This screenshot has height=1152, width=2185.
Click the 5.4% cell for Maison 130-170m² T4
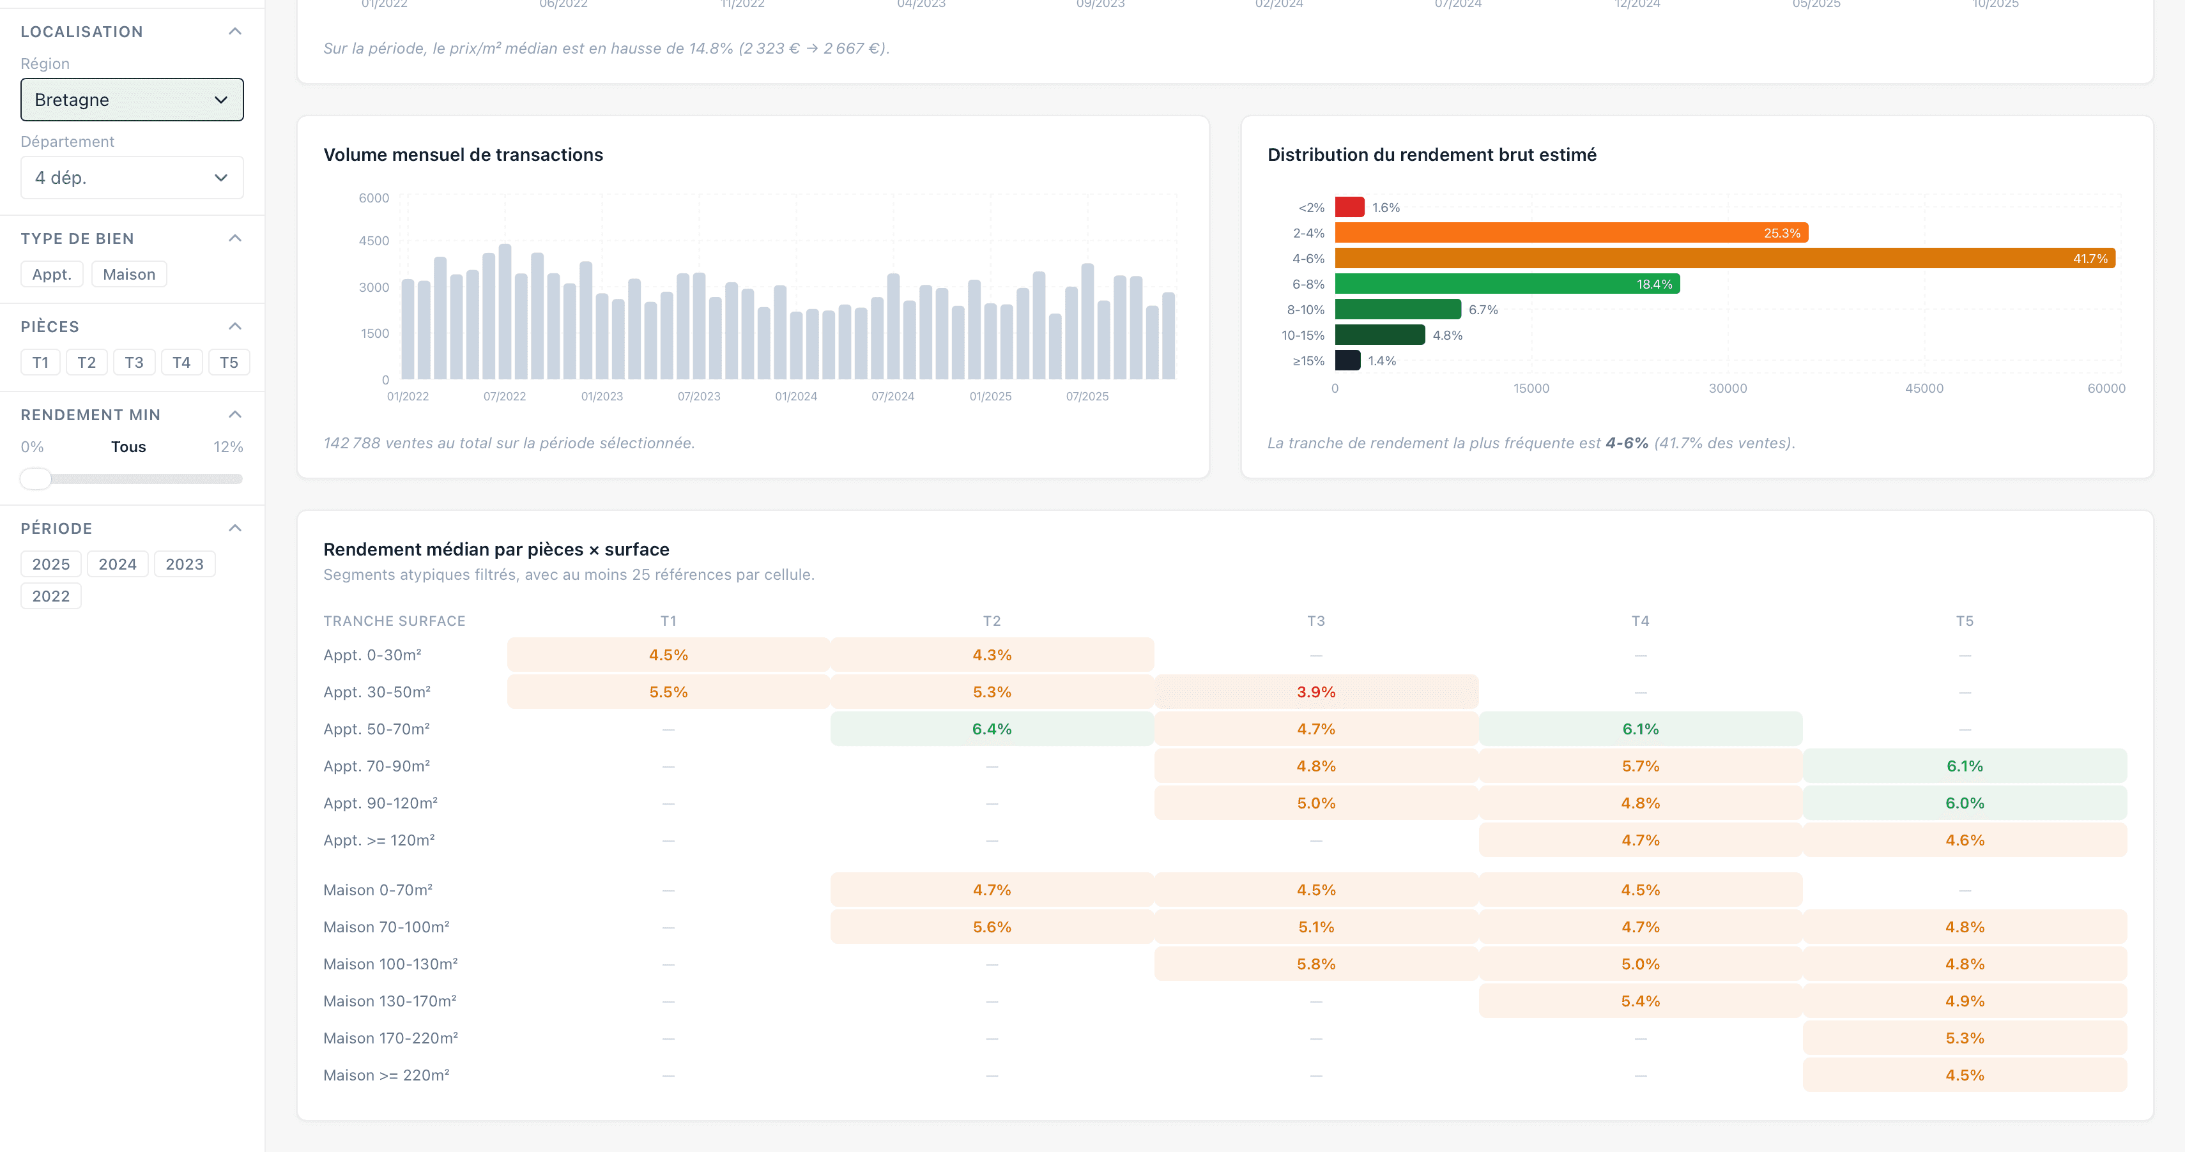click(1641, 1001)
